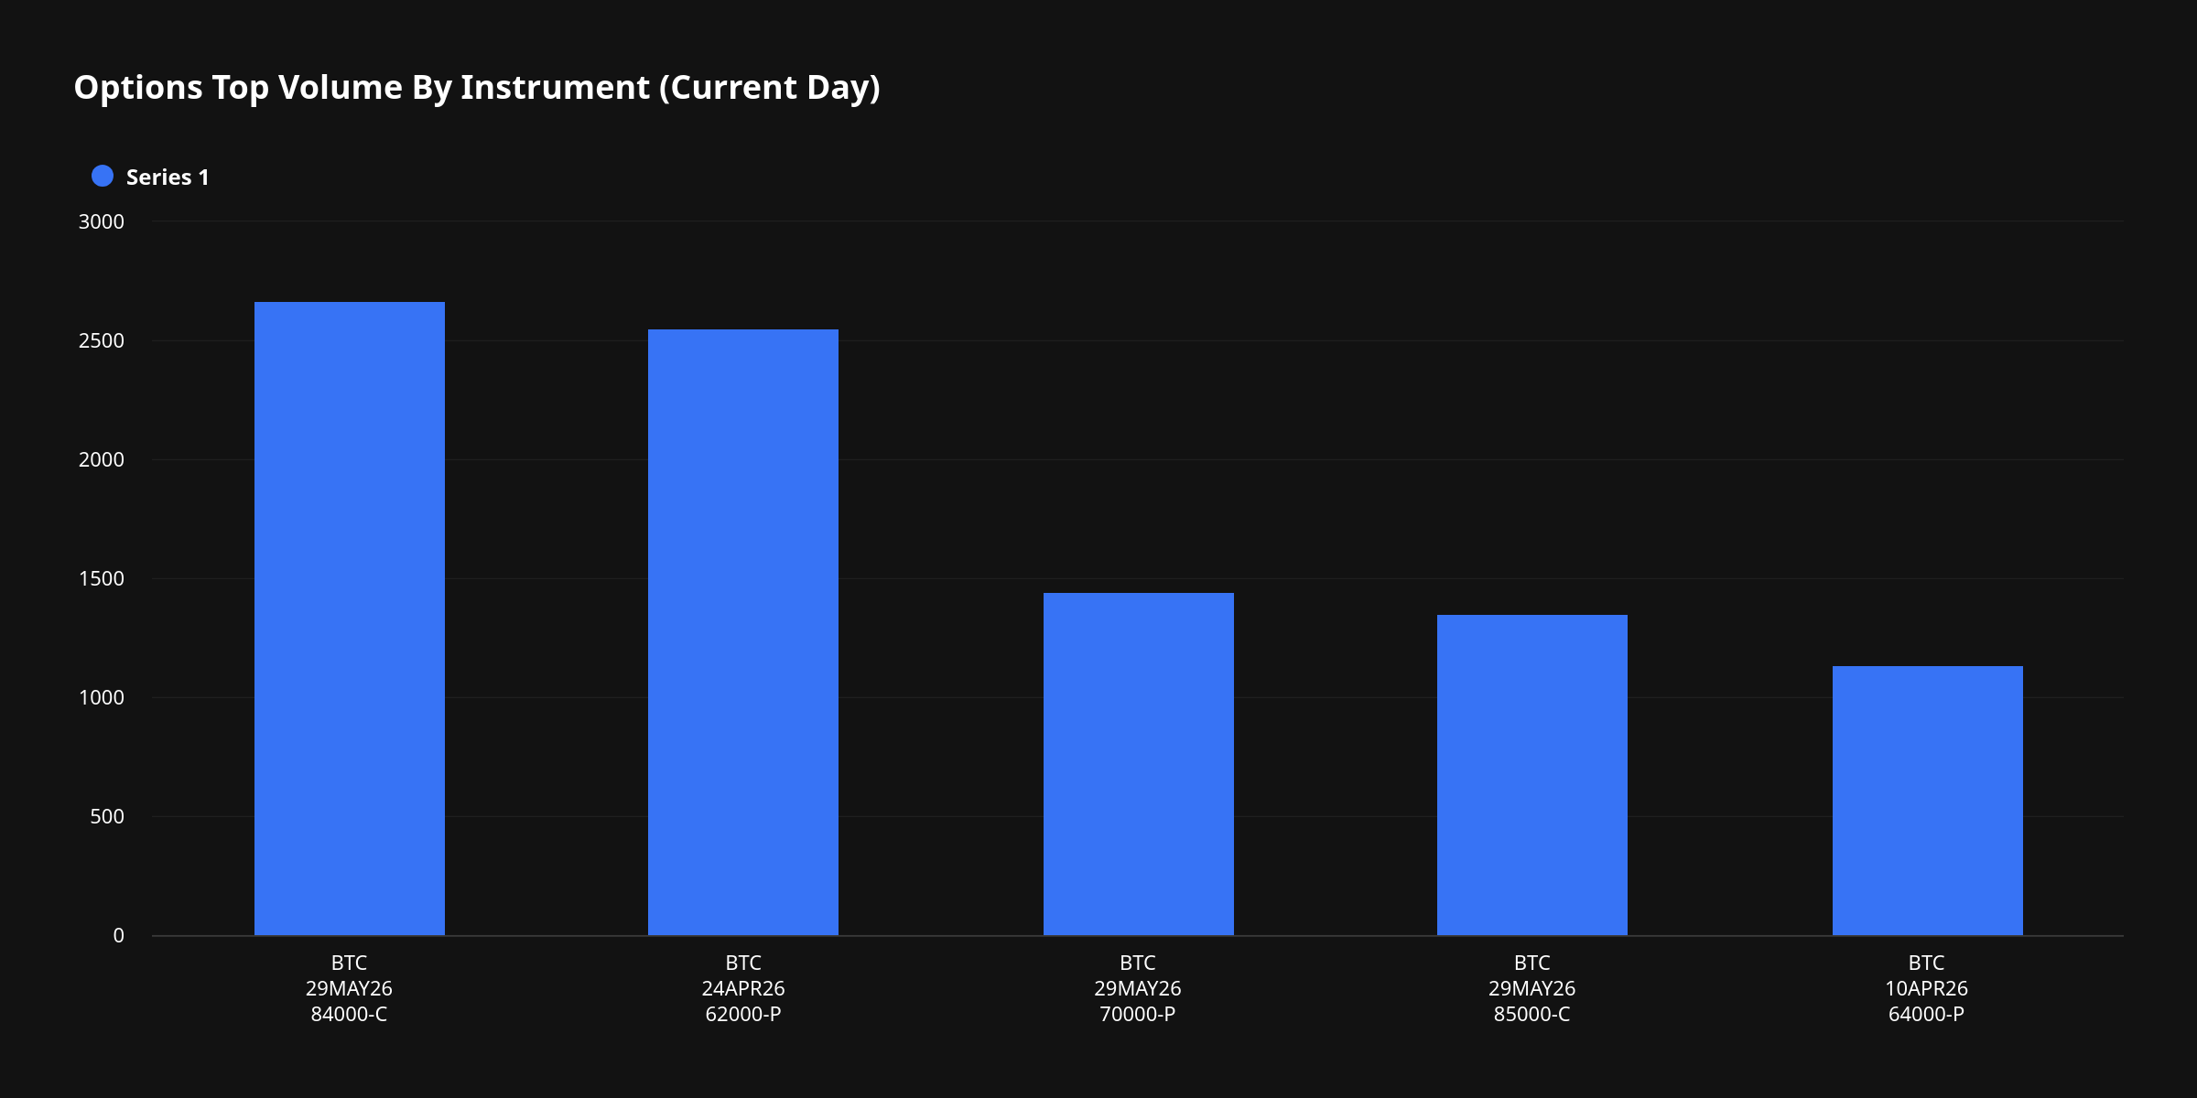Screen dimensions: 2197x1098
Task: Click the 2000 y-axis tick label
Action: [101, 459]
